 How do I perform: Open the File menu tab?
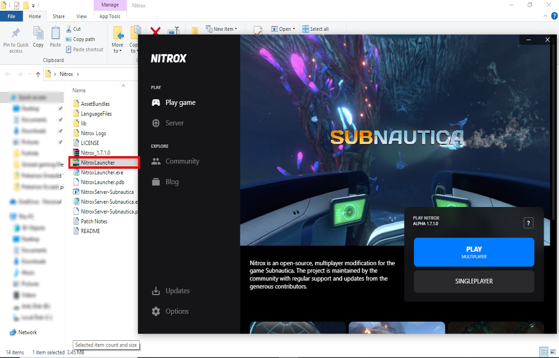(x=12, y=16)
